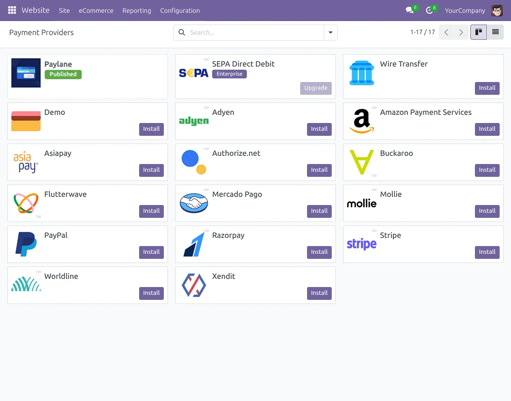The width and height of the screenshot is (511, 401).
Task: Open the apps menu grid icon
Action: tap(12, 10)
